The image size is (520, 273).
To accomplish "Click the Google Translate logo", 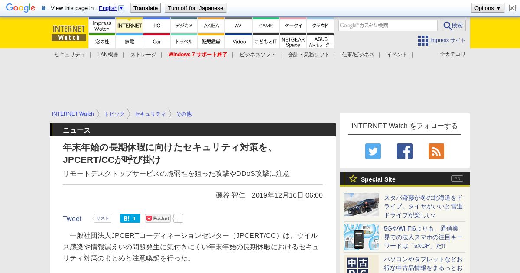I will coord(20,8).
